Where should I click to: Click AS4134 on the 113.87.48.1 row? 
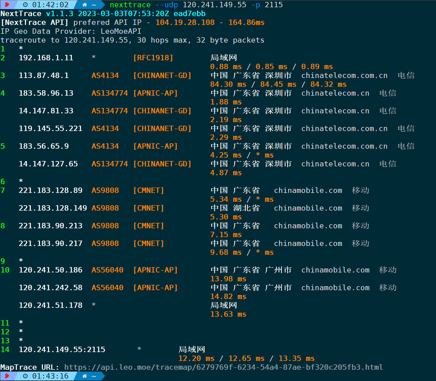[x=105, y=76]
